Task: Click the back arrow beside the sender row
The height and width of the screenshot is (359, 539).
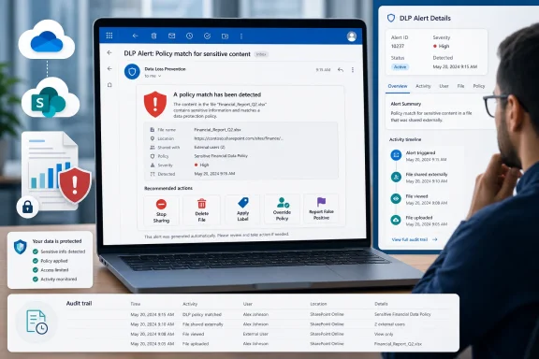Action: point(109,68)
